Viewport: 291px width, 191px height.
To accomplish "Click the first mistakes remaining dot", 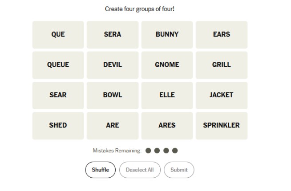I will pos(148,151).
